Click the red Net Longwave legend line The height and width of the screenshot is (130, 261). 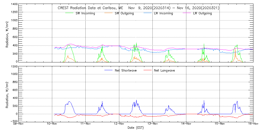click(x=148, y=70)
